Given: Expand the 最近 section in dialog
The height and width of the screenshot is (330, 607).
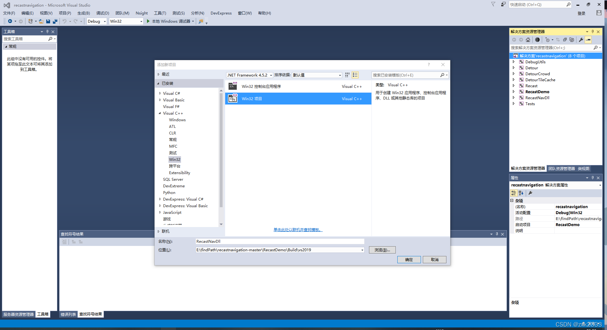Looking at the screenshot, I should tap(158, 74).
